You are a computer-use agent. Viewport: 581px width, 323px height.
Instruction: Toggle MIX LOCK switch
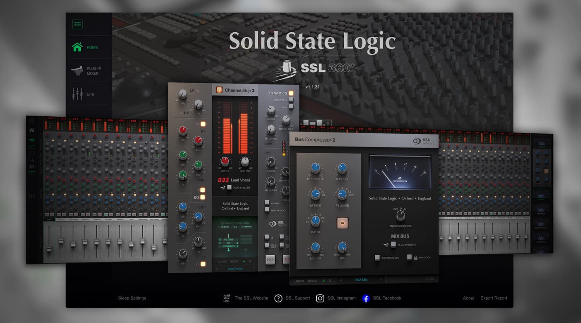pyautogui.click(x=410, y=258)
